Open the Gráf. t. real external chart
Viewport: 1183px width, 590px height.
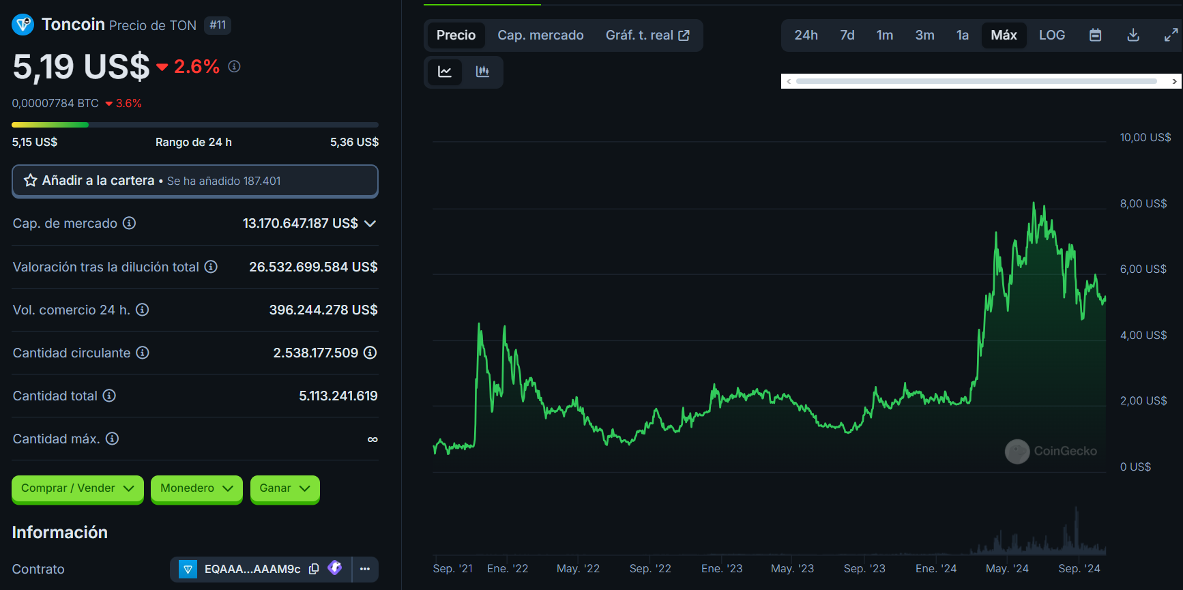647,35
